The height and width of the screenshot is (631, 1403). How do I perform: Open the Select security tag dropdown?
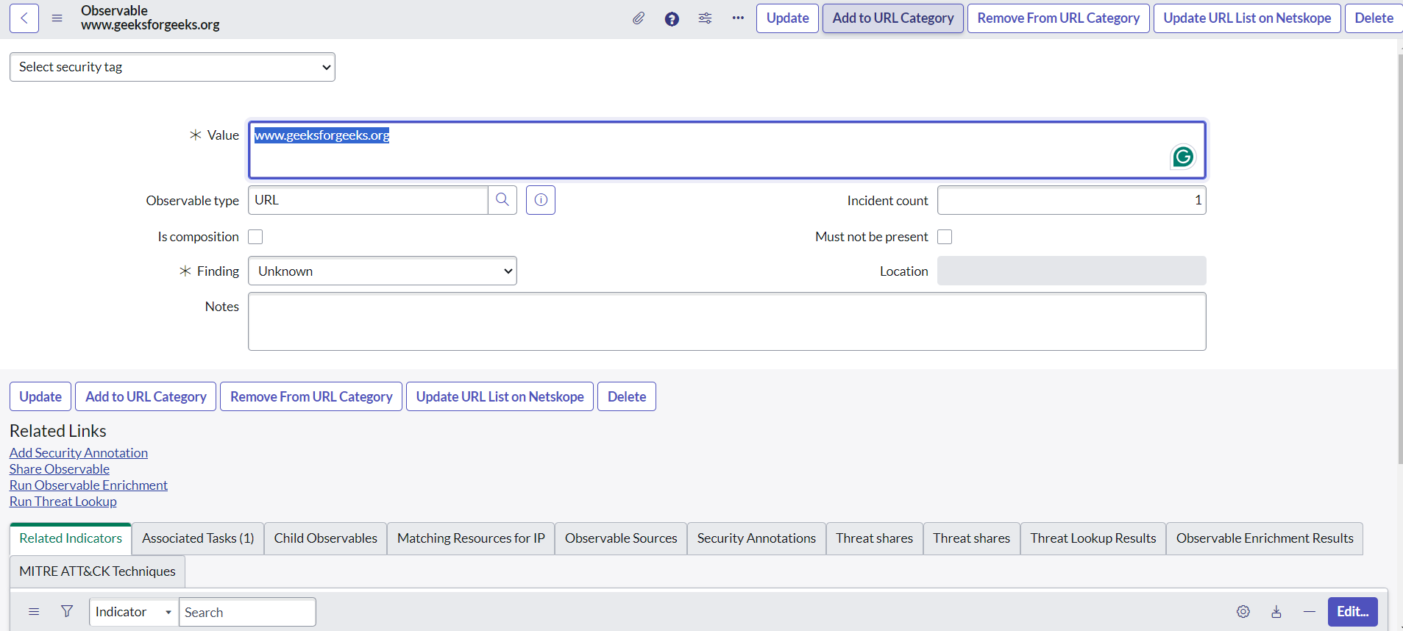pyautogui.click(x=172, y=67)
